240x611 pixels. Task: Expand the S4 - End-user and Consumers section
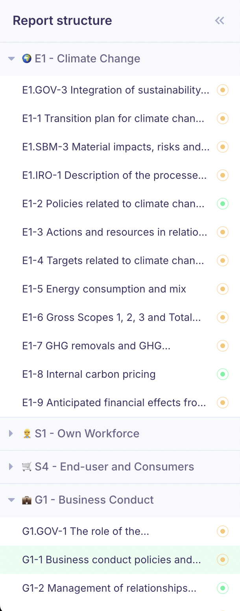click(x=11, y=467)
